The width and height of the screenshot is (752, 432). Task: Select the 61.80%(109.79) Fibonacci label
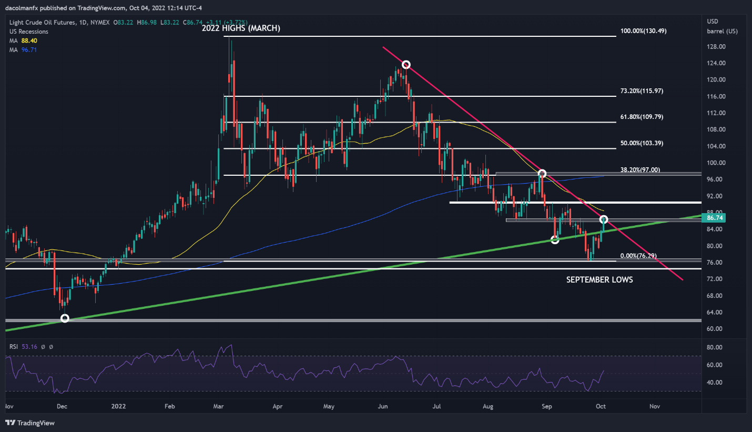tap(642, 117)
